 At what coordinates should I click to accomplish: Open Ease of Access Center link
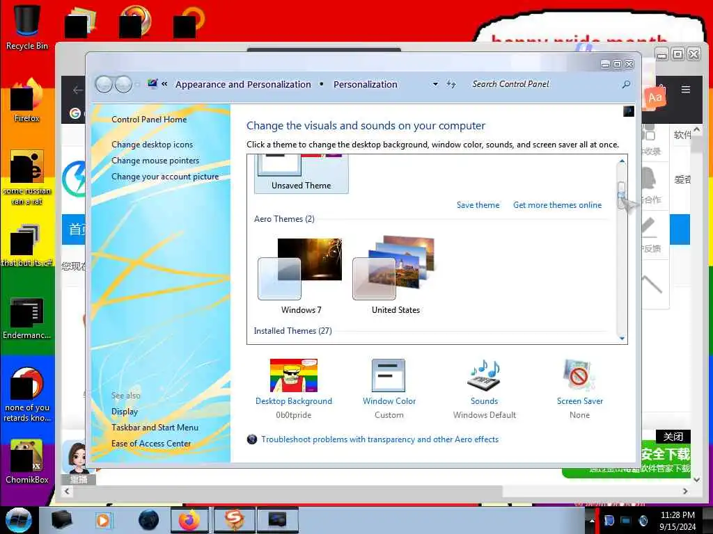pyautogui.click(x=151, y=443)
